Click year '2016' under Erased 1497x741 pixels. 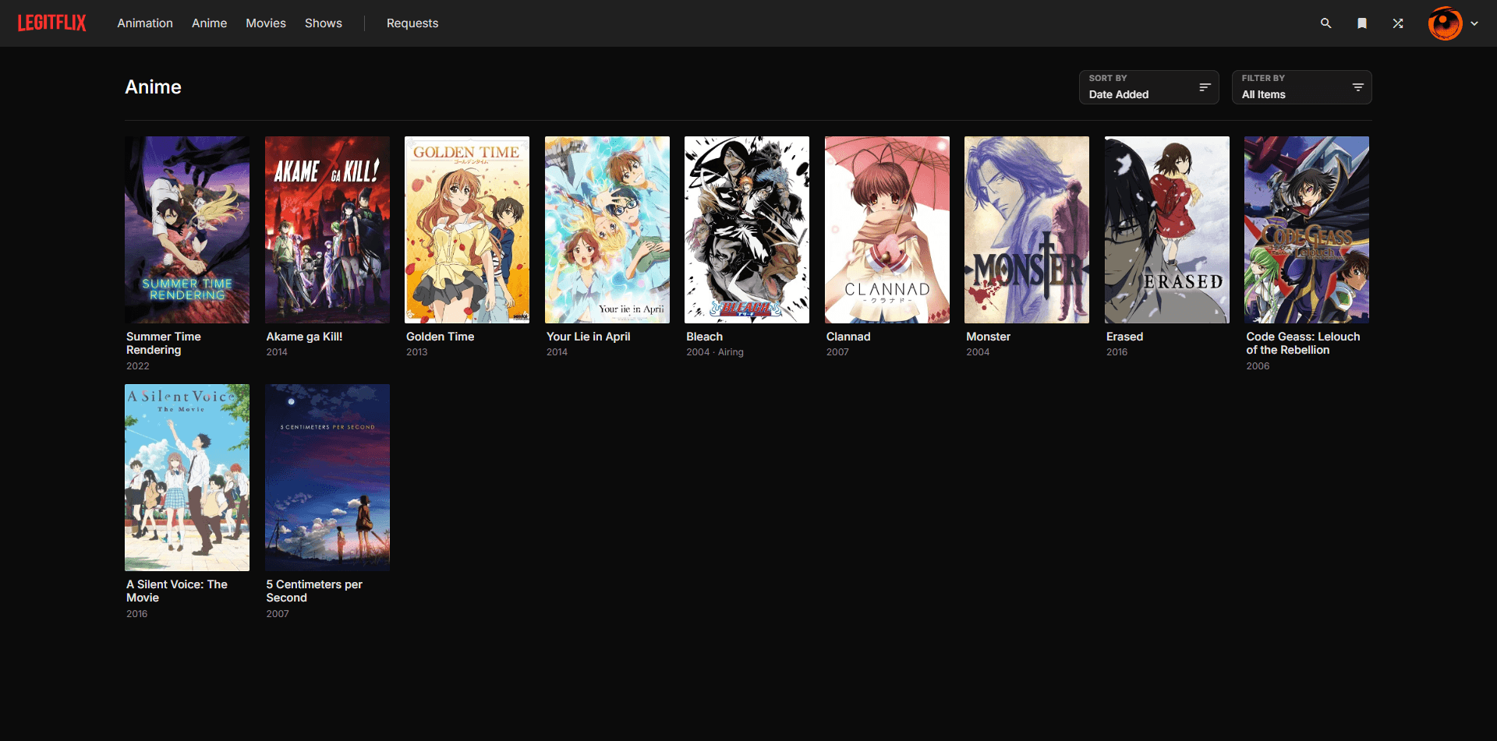[1117, 352]
